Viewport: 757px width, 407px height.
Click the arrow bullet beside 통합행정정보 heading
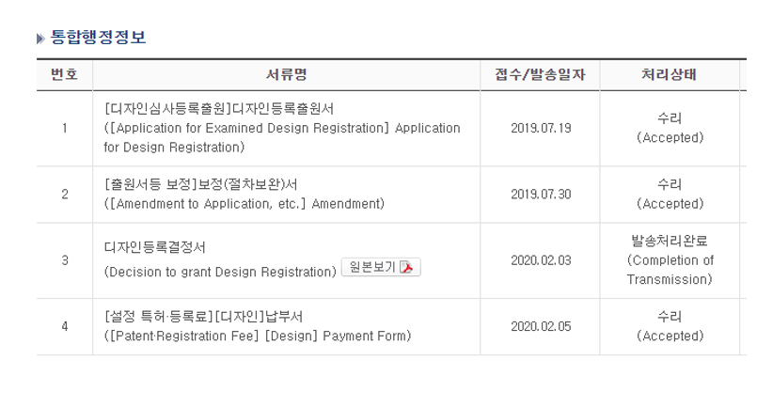[x=40, y=39]
